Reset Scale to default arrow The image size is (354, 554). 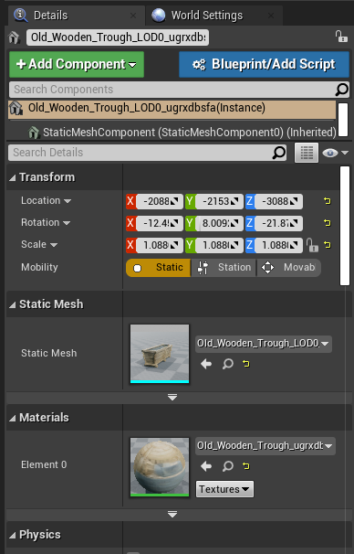tap(328, 245)
